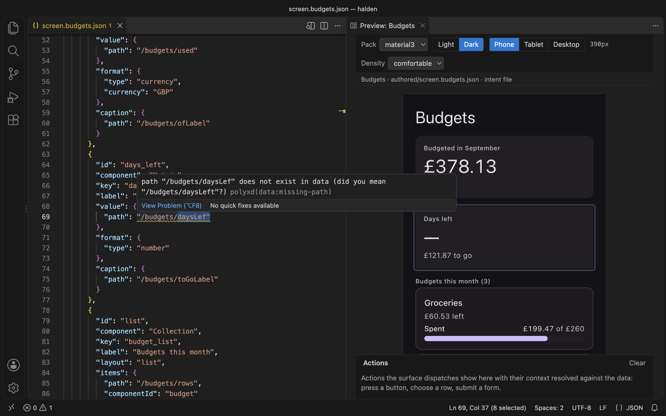Open the Run and Debug view

(13, 97)
